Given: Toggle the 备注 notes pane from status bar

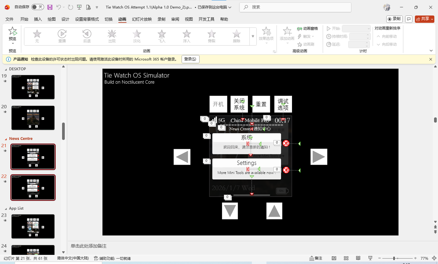Looking at the screenshot, I should [315, 258].
